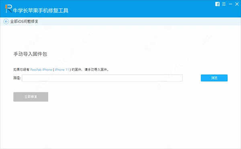Click the gray 立即修复 repair button
This screenshot has height=149, width=241.
[x=31, y=97]
